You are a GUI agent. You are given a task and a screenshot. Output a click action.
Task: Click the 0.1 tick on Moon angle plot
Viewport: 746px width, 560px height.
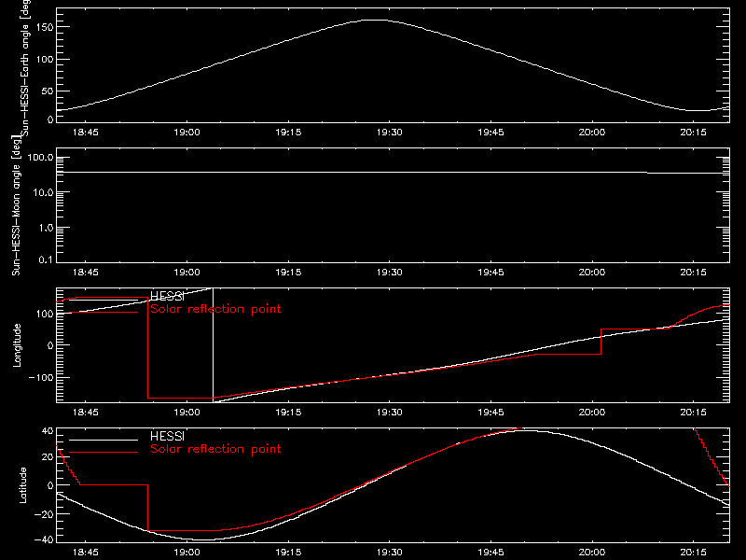pyautogui.click(x=45, y=259)
